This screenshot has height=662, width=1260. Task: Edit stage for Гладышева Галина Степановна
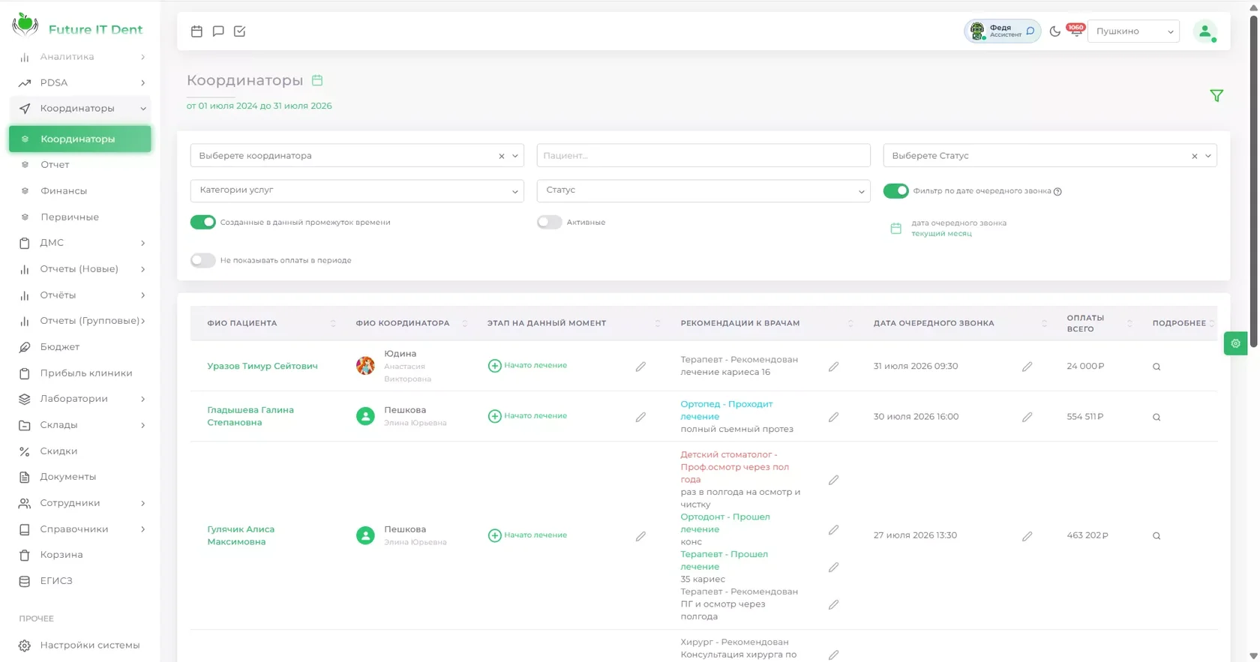[640, 417]
